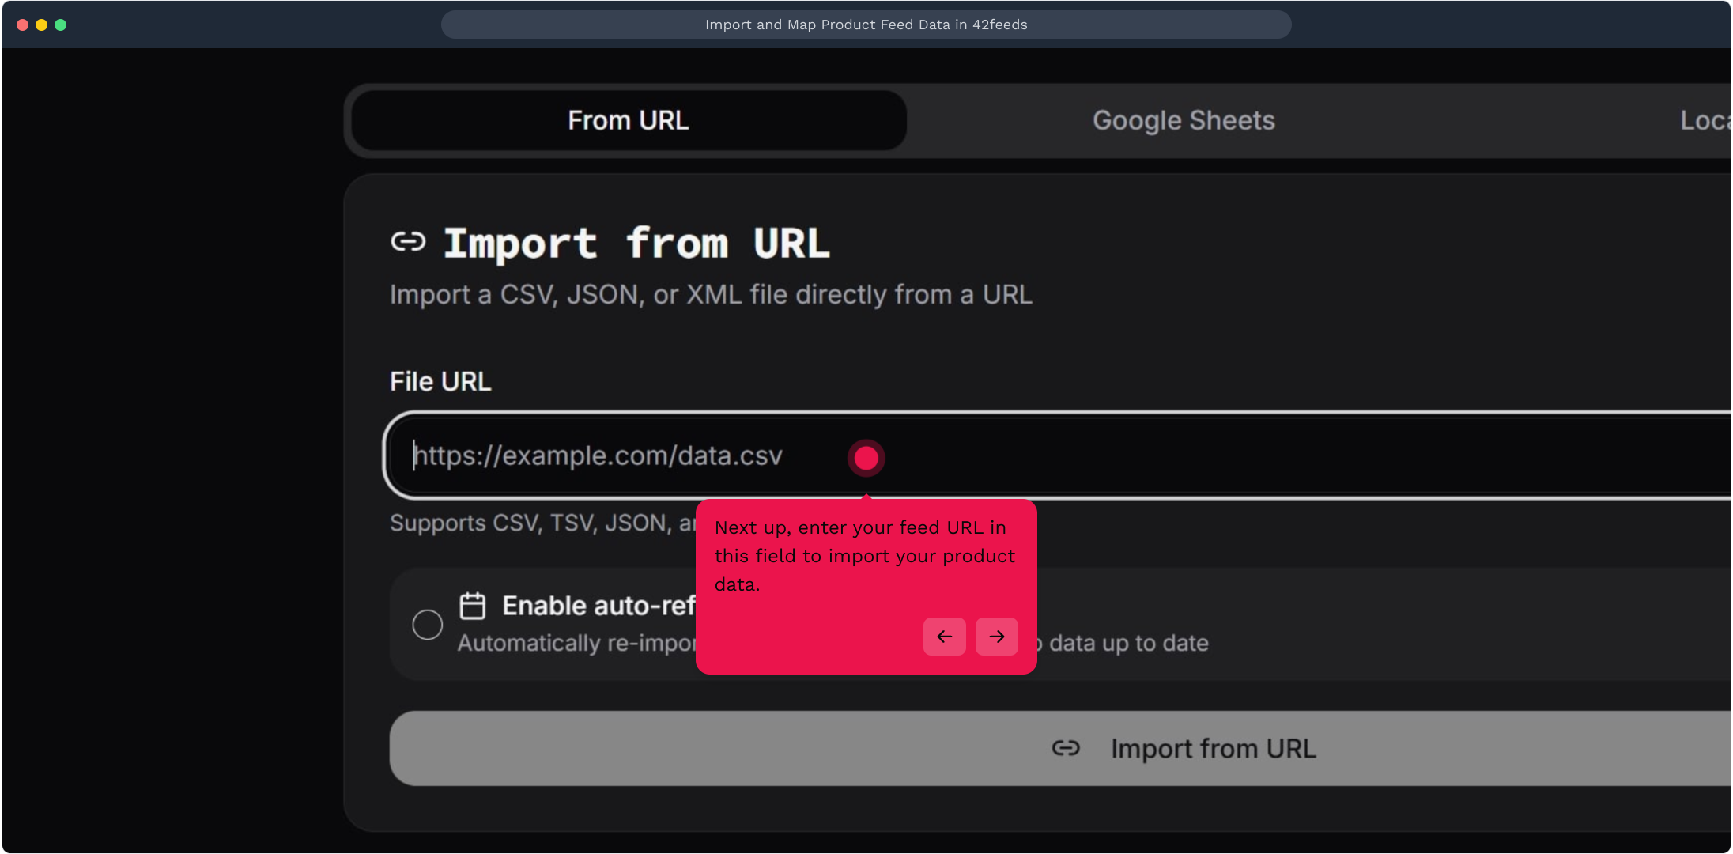The height and width of the screenshot is (854, 1733).
Task: Click the window title bar text
Action: click(866, 25)
